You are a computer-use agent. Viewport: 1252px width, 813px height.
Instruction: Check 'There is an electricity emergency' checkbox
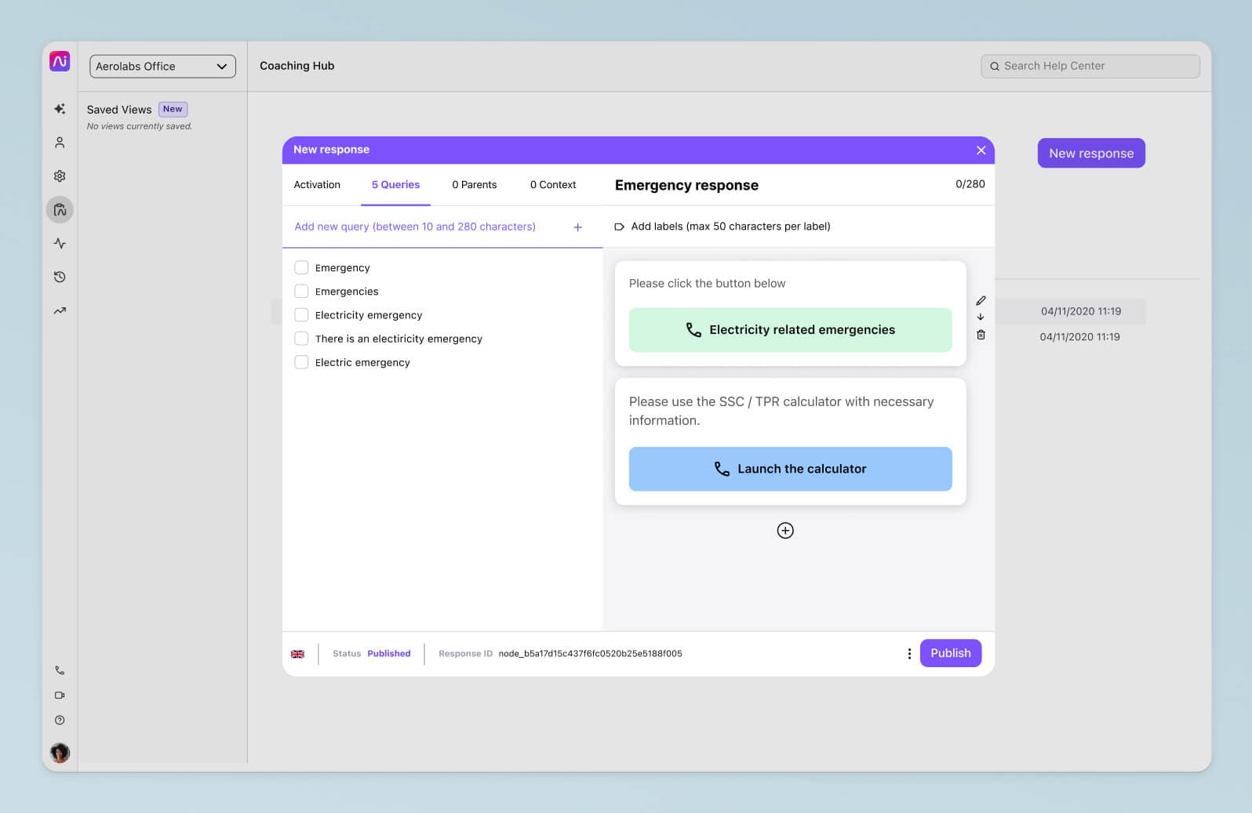tap(301, 339)
